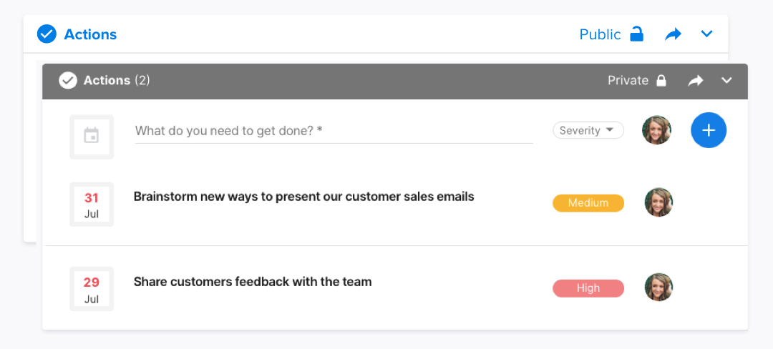773x349 pixels.
Task: Expand the blue chevron on Public panel
Action: (707, 34)
